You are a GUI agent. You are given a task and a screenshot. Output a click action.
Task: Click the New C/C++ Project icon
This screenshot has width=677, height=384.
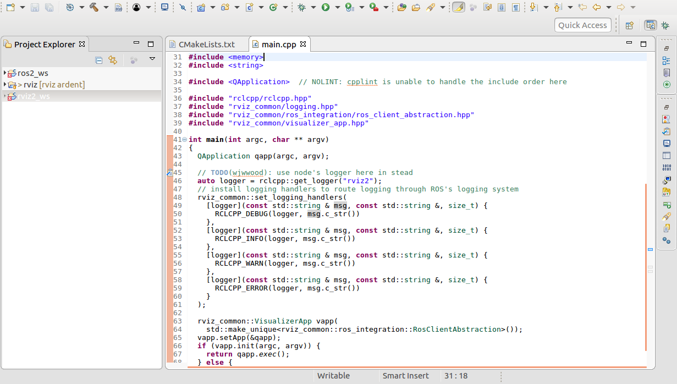pyautogui.click(x=201, y=7)
